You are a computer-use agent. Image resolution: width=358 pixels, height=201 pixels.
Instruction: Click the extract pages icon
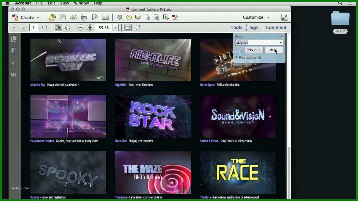(x=166, y=17)
